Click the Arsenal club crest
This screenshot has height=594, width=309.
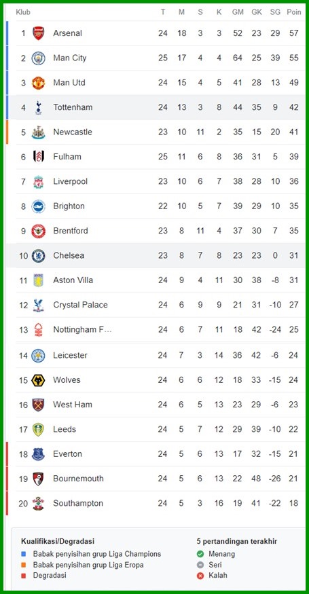point(38,33)
